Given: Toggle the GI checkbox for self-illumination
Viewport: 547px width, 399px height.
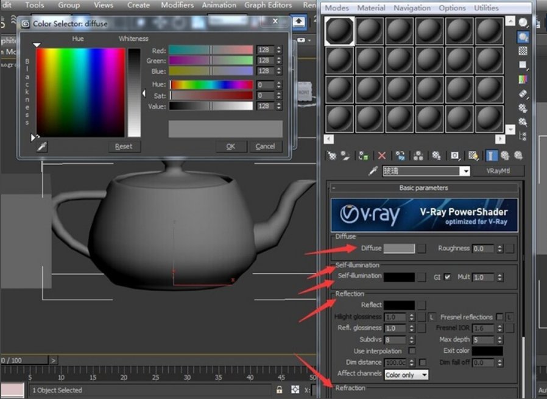Looking at the screenshot, I should pyautogui.click(x=448, y=277).
